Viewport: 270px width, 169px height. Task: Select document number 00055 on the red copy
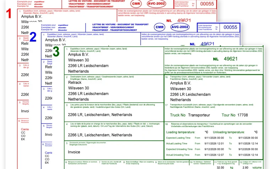pyautogui.click(x=207, y=4)
